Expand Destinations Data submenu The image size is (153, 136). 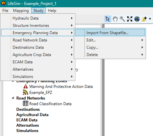[x=38, y=47]
